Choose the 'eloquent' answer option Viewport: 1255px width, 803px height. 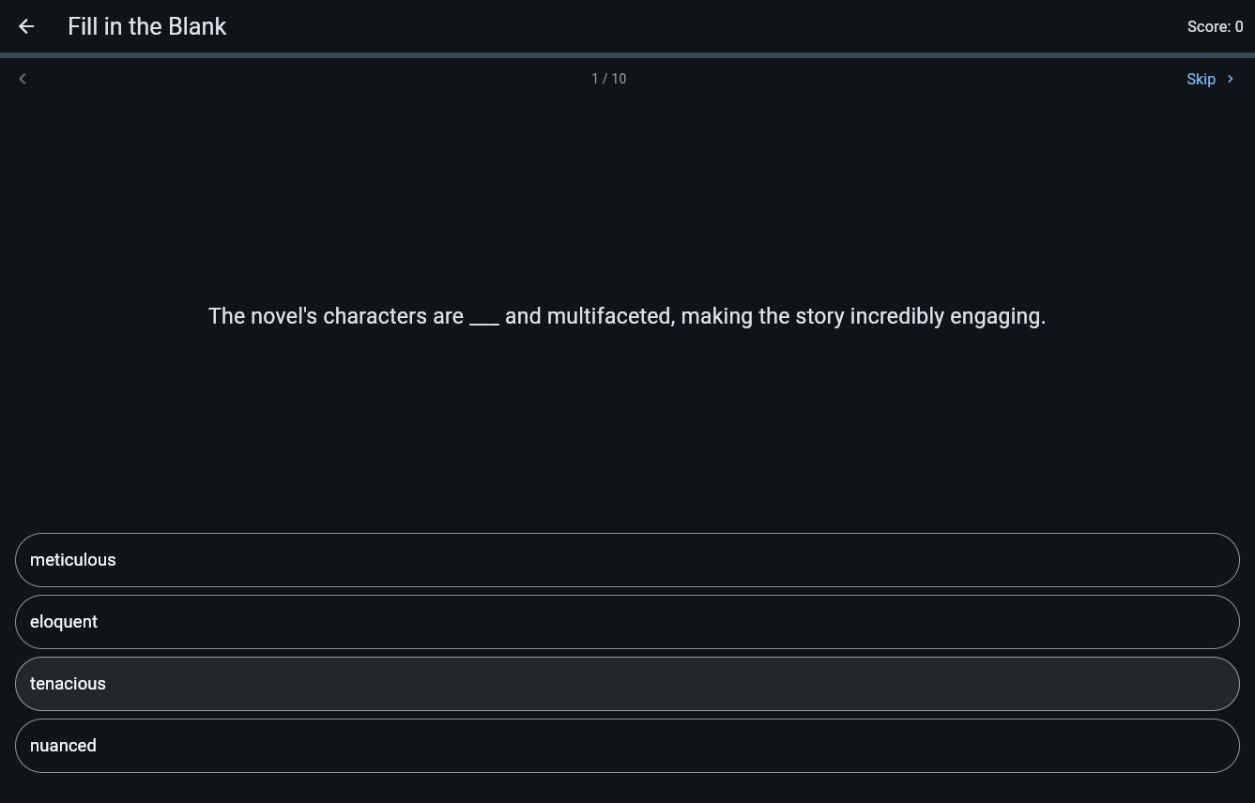tap(627, 622)
